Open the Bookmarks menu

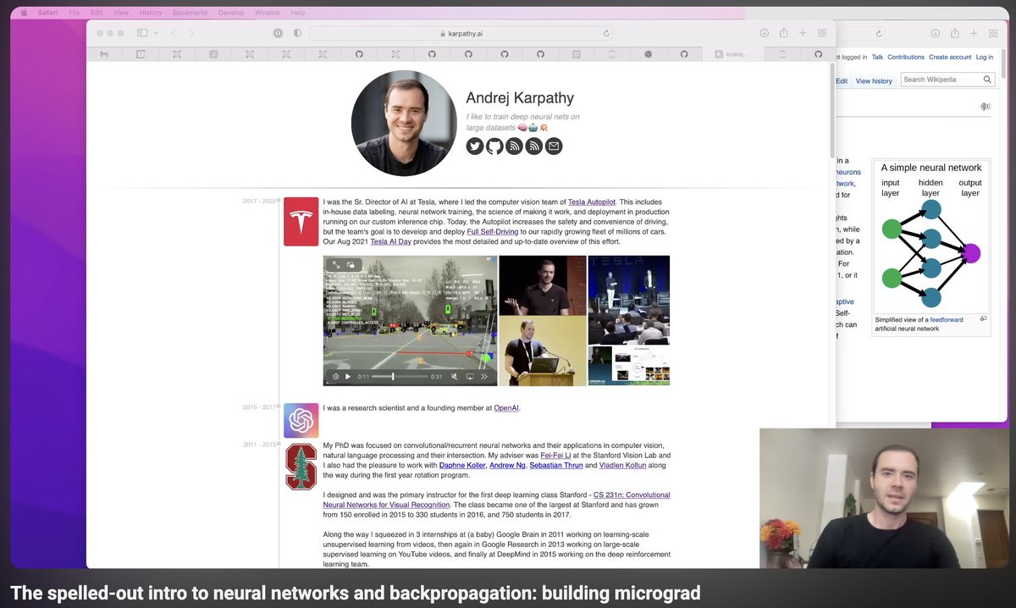(190, 13)
